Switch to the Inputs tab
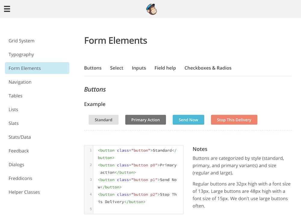Image resolution: width=301 pixels, height=215 pixels. tap(139, 68)
